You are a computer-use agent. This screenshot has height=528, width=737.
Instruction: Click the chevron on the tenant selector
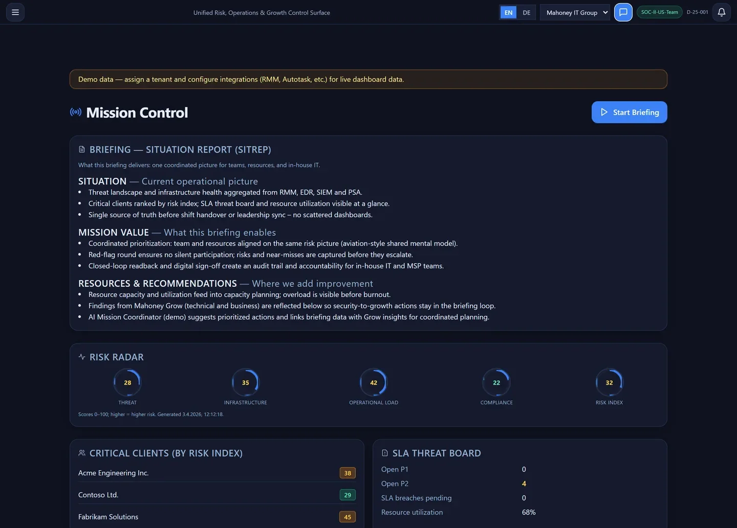coord(605,12)
